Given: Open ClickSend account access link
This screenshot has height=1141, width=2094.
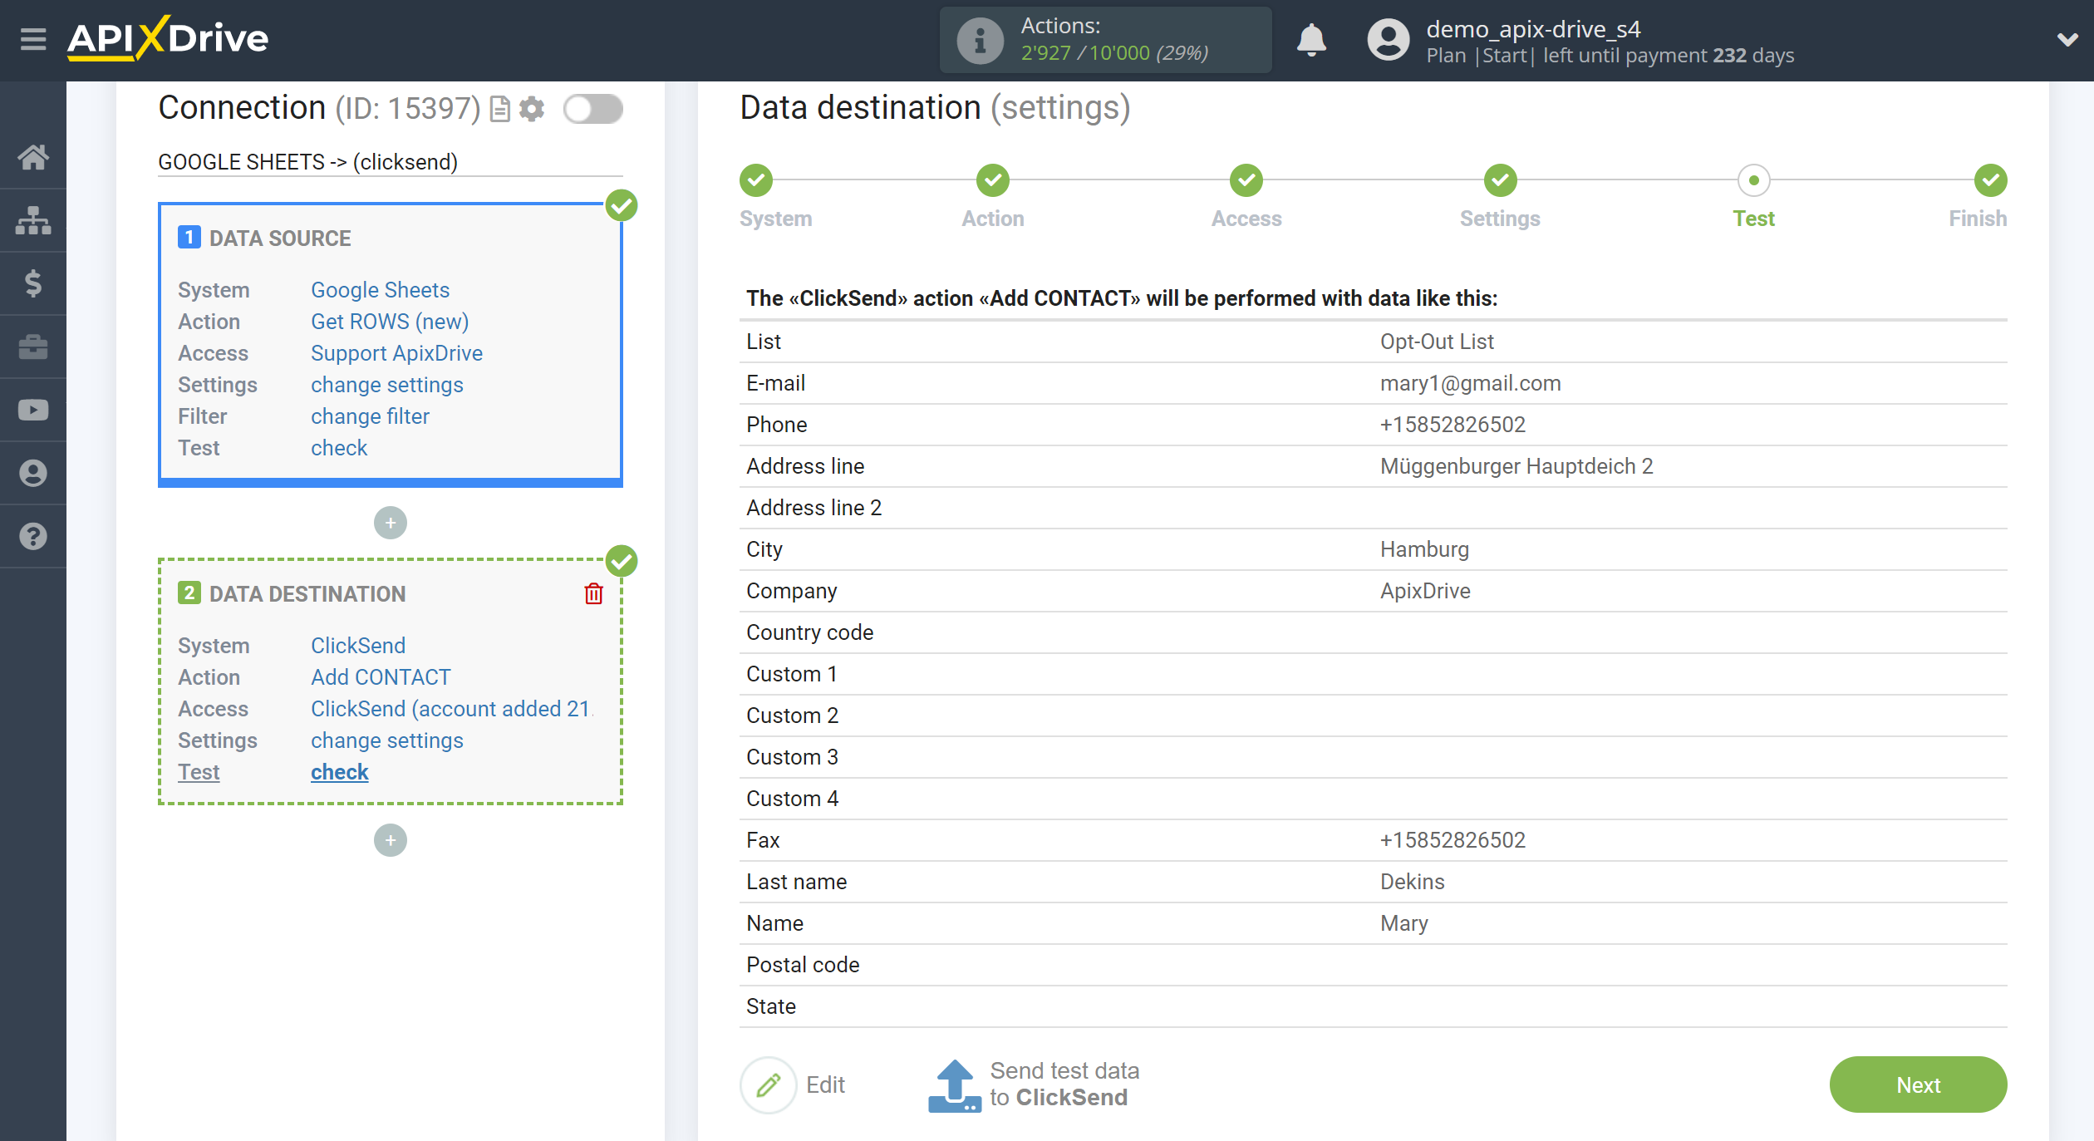Looking at the screenshot, I should pos(452,709).
